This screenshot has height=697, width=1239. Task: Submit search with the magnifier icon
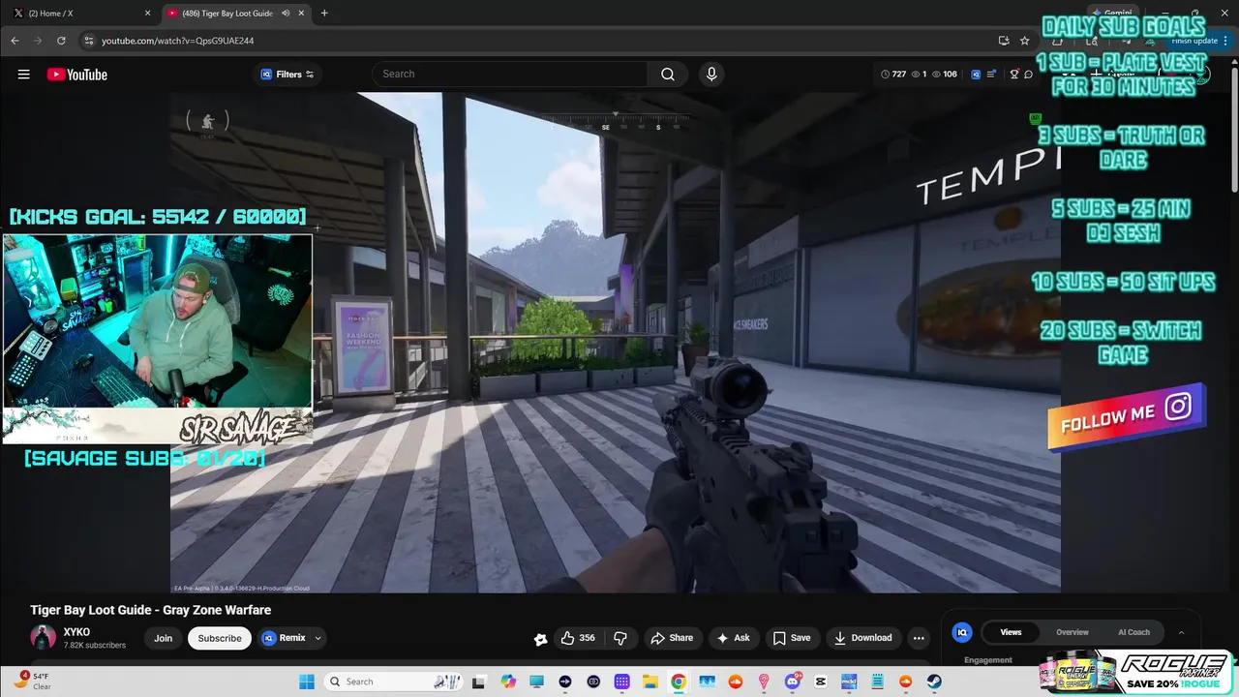[668, 75]
